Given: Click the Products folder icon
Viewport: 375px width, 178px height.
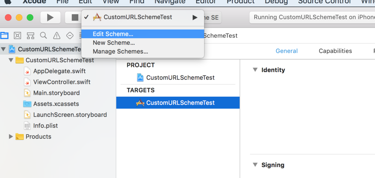Looking at the screenshot, I should click(20, 137).
